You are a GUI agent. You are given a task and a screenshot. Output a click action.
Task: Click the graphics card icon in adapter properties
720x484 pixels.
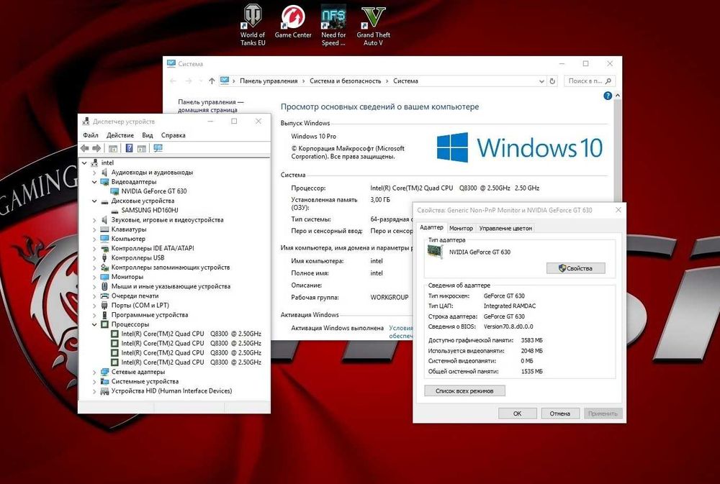tap(435, 252)
